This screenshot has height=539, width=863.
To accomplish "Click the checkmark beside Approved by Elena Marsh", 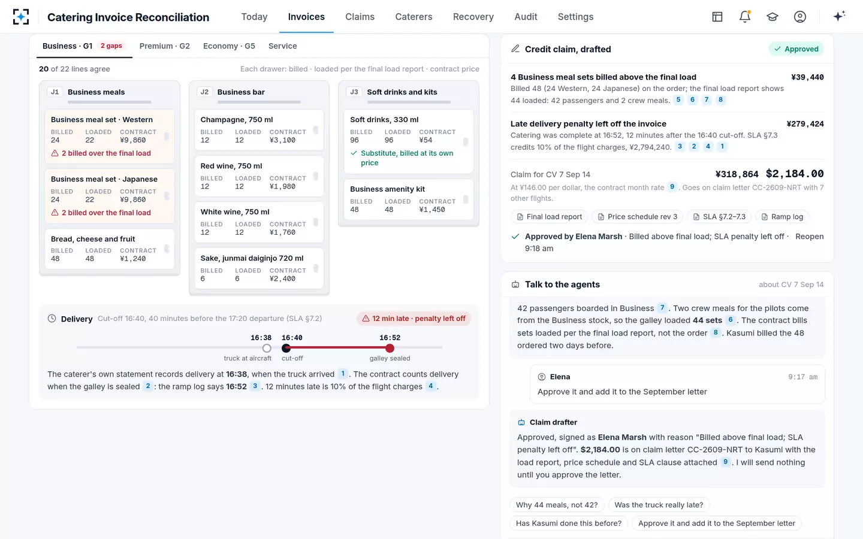I will tap(515, 237).
